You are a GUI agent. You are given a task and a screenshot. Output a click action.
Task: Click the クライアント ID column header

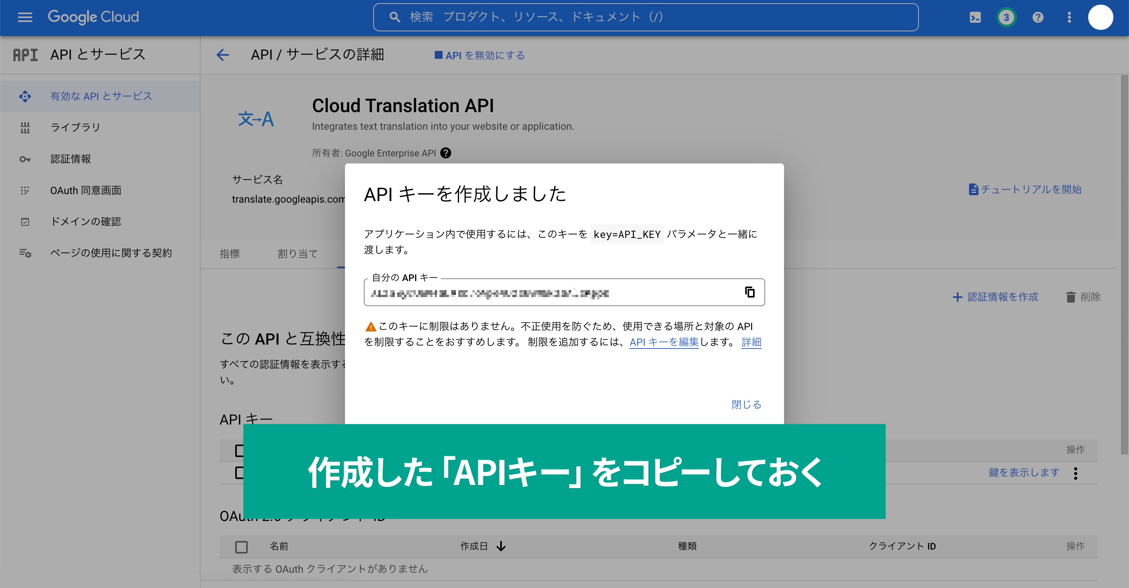point(902,546)
